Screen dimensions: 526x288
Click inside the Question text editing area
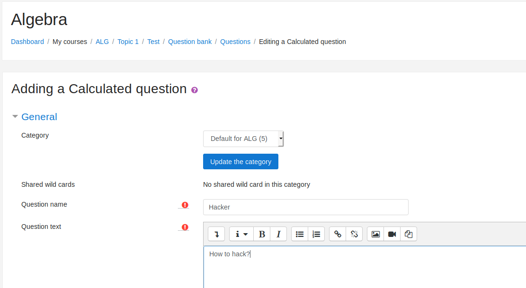click(365, 267)
